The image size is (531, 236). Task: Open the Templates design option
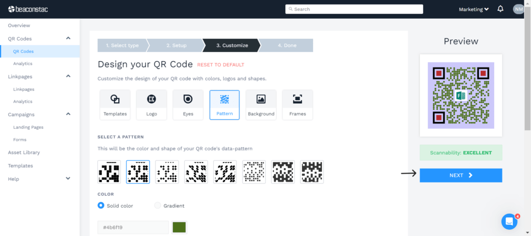pos(115,105)
